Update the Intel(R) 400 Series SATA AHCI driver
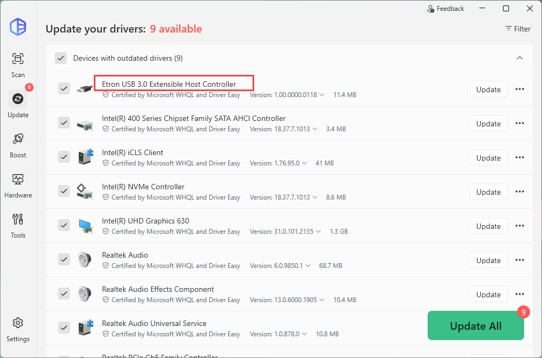Image resolution: width=542 pixels, height=358 pixels. point(488,124)
